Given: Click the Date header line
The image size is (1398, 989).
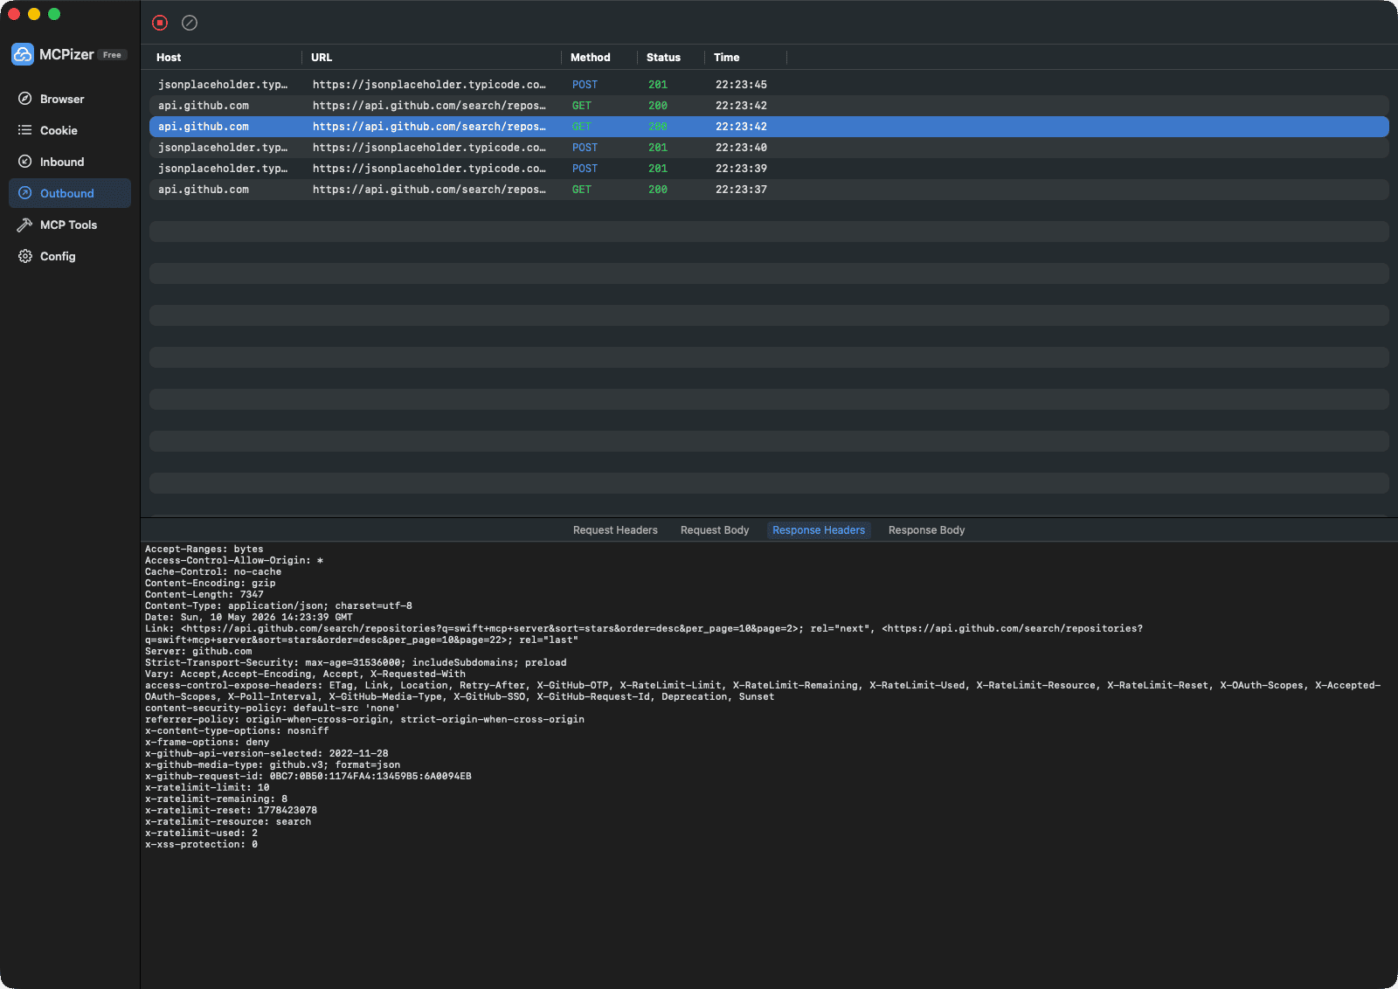Looking at the screenshot, I should point(249,617).
